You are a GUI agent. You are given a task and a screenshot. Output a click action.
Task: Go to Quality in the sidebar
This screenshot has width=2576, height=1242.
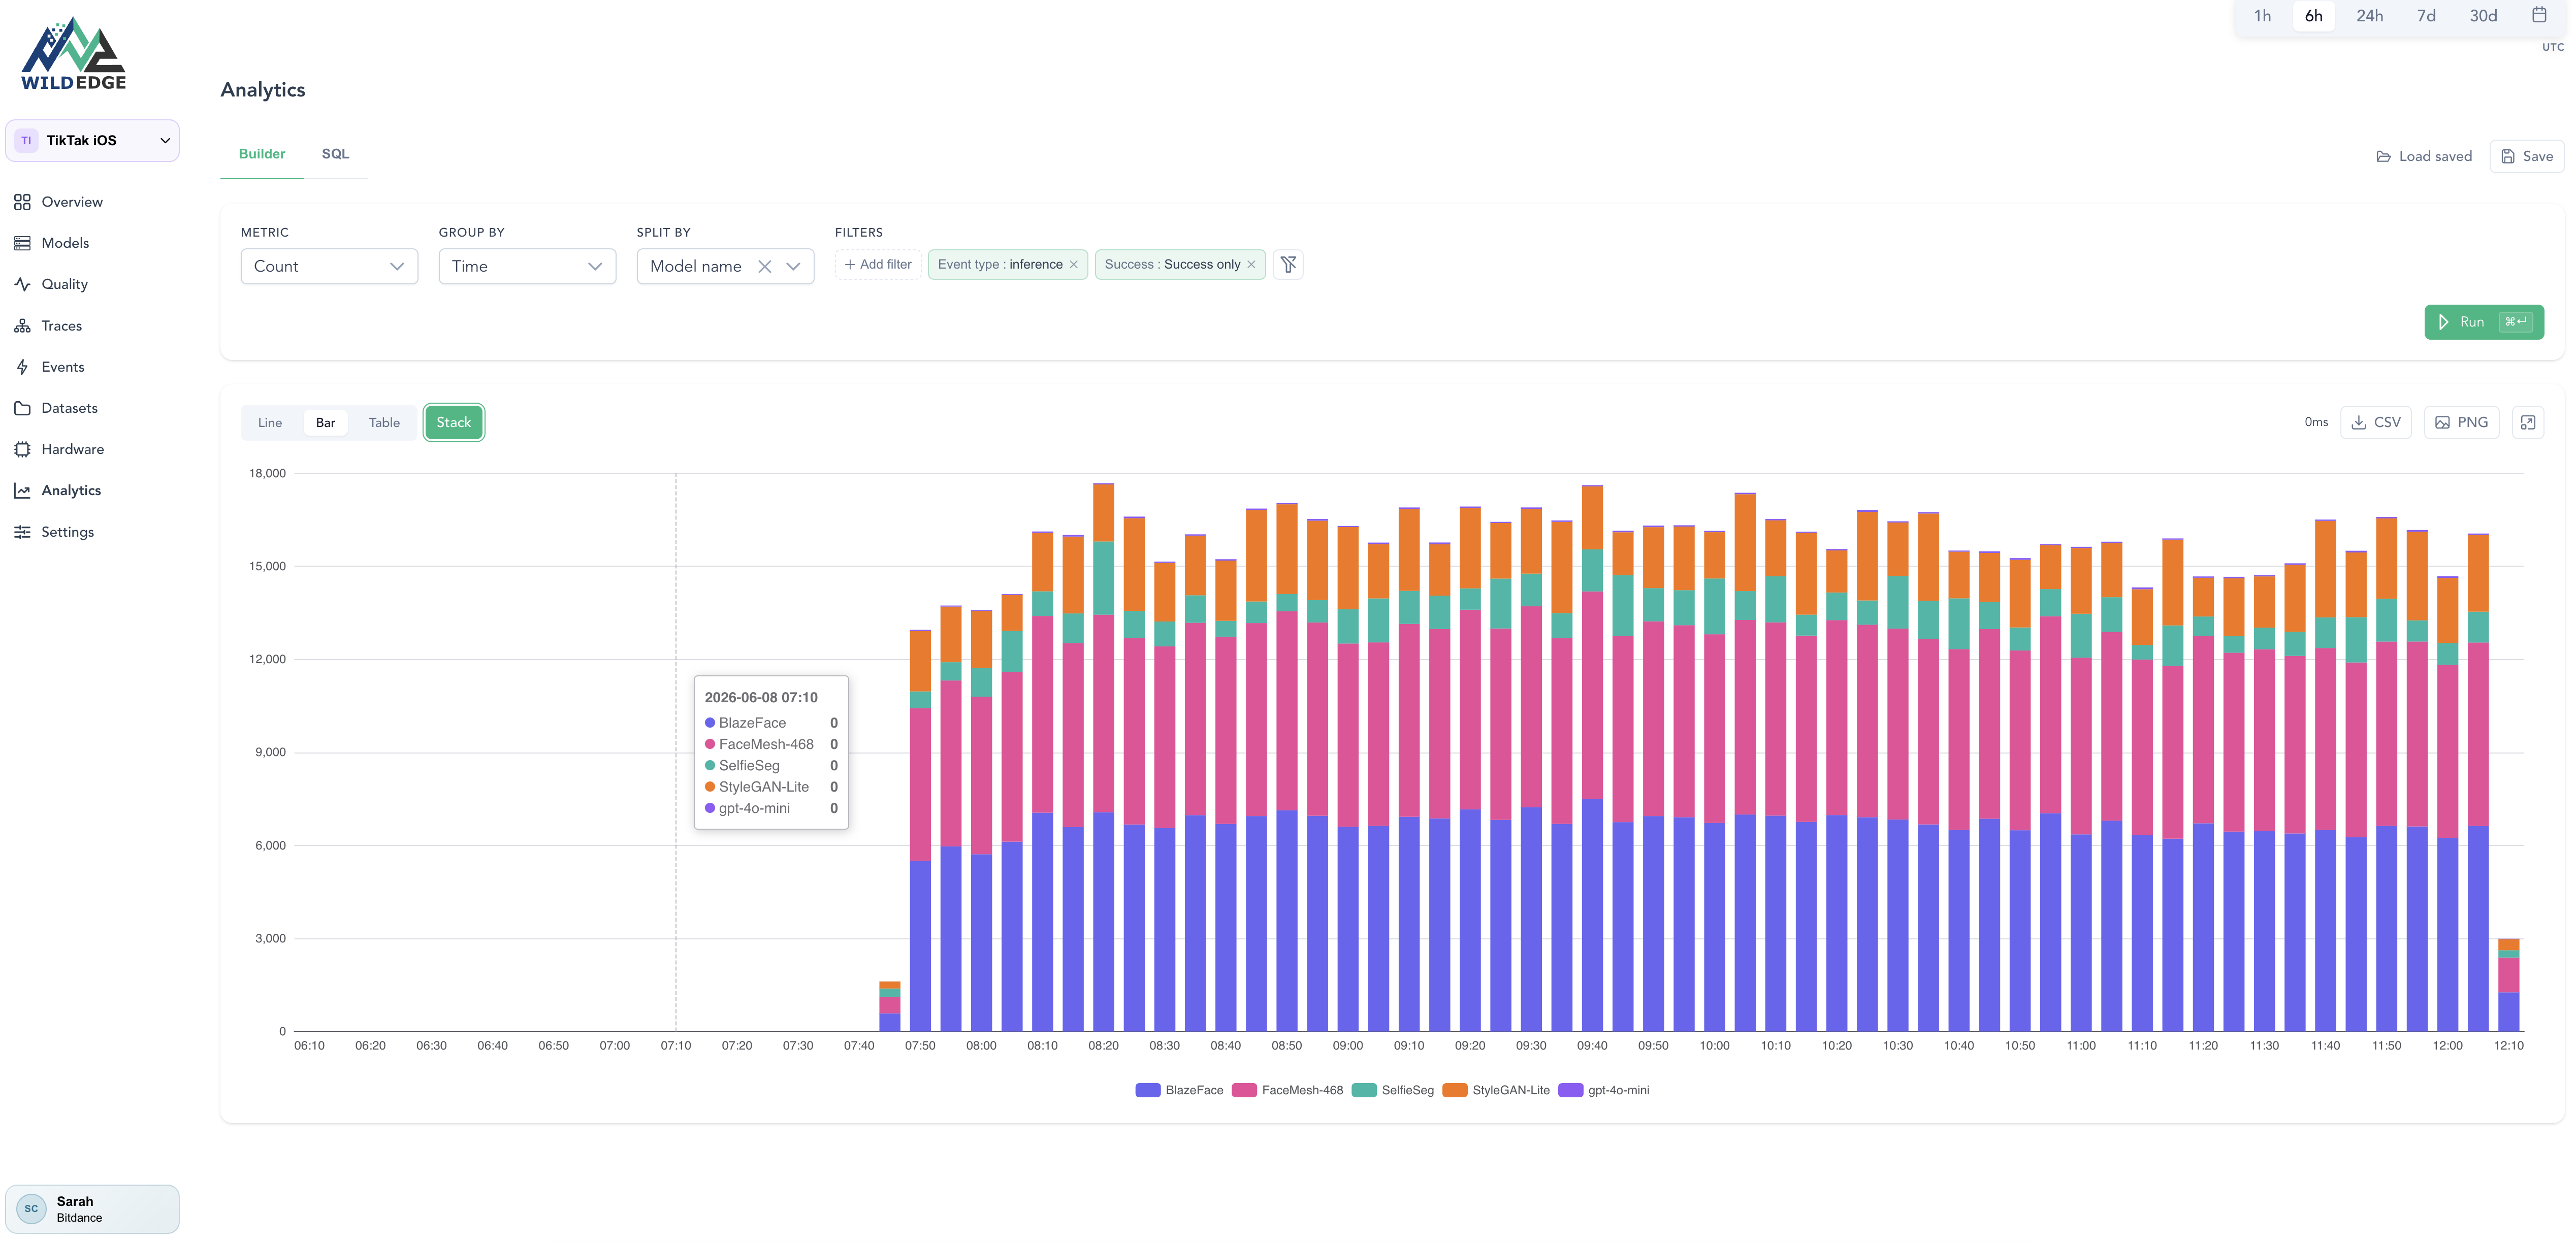click(65, 284)
